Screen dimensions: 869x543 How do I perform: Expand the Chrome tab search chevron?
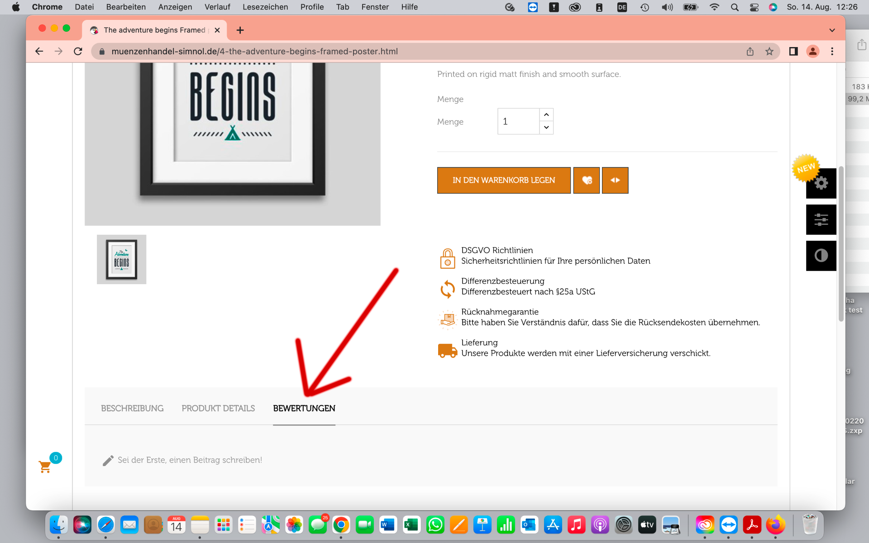click(832, 30)
